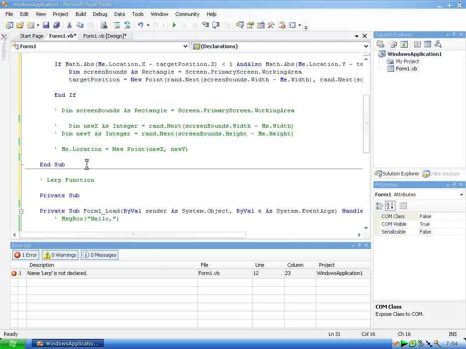This screenshot has height=349, width=466.
Task: Select the My Project tree item
Action: tap(407, 61)
